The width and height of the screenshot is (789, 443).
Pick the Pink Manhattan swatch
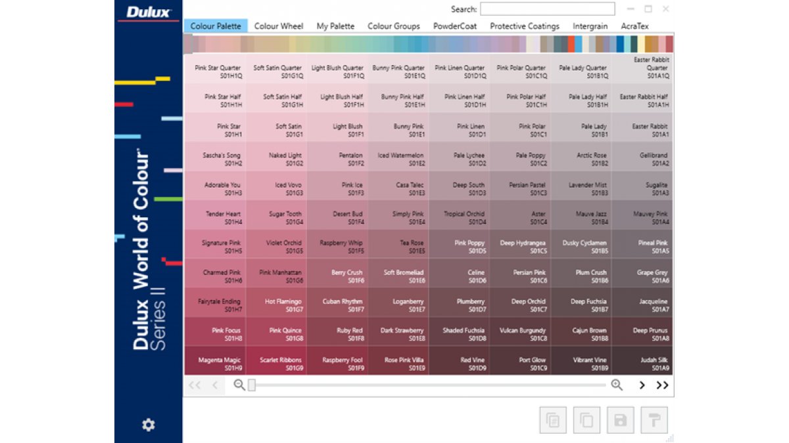point(276,273)
